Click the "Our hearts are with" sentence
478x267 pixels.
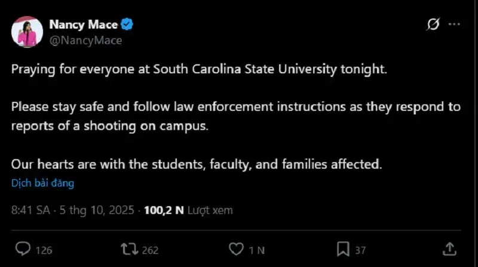point(196,164)
